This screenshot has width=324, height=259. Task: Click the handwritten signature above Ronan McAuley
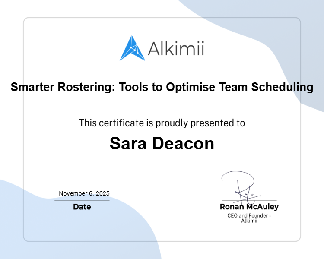click(x=241, y=187)
